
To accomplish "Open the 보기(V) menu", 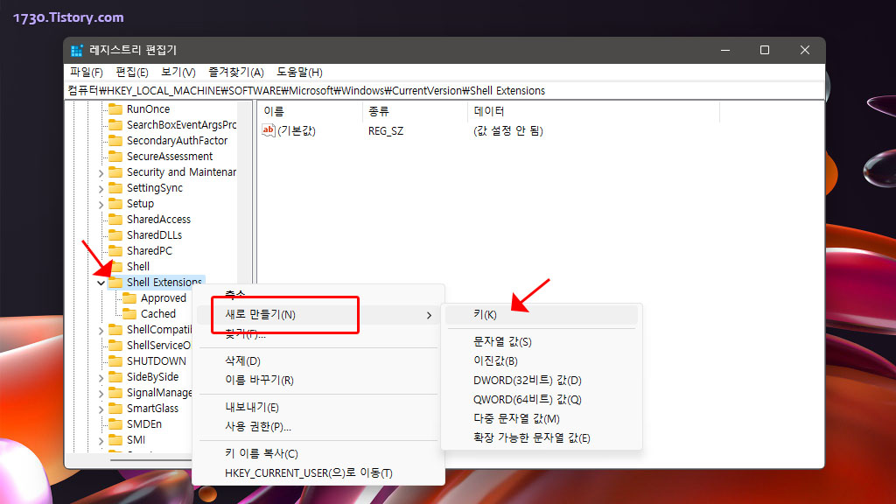I will pyautogui.click(x=178, y=72).
